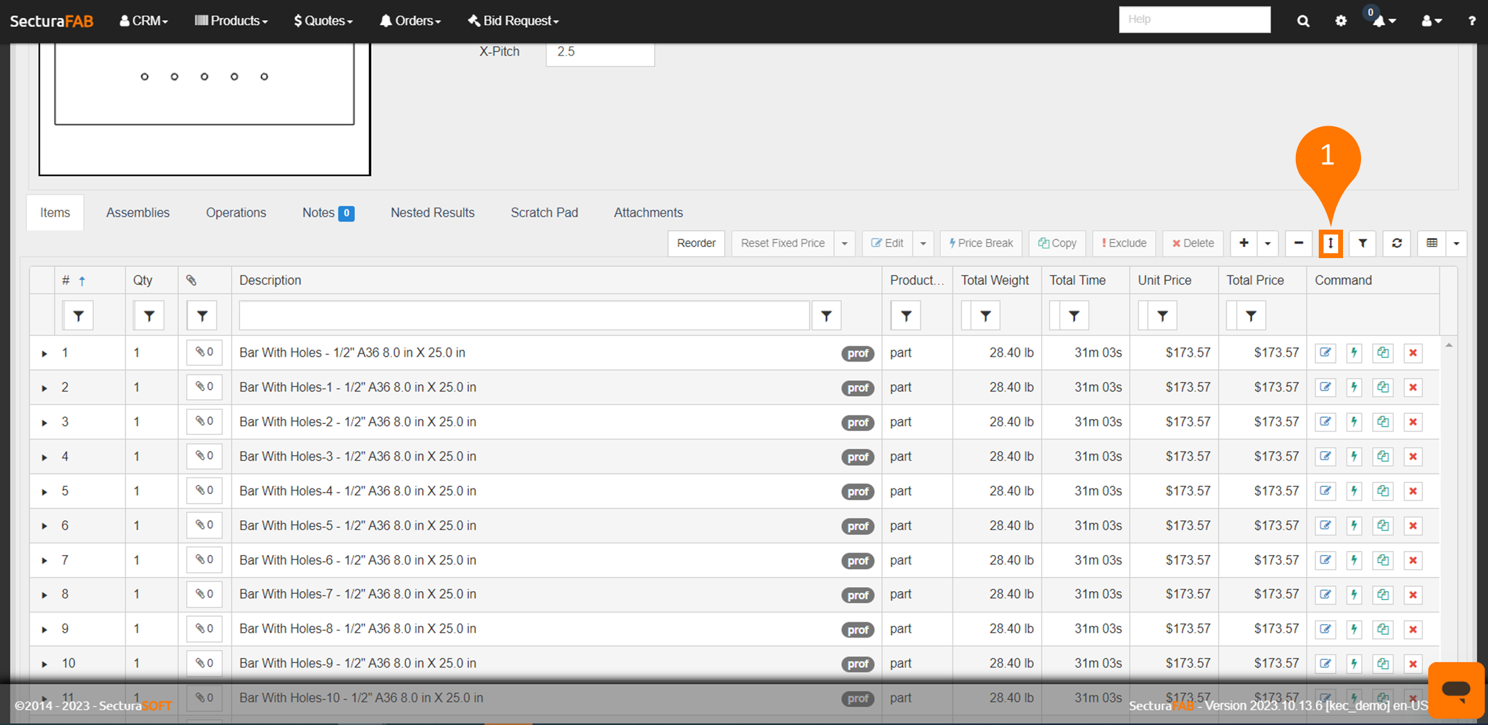Click the plus icon to add item

pyautogui.click(x=1244, y=244)
